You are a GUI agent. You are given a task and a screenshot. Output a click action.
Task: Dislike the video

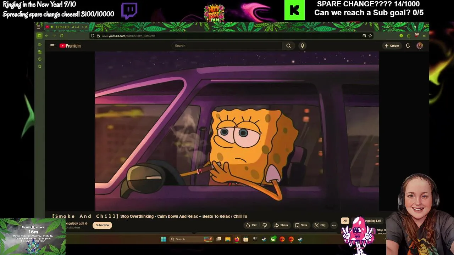click(x=265, y=225)
